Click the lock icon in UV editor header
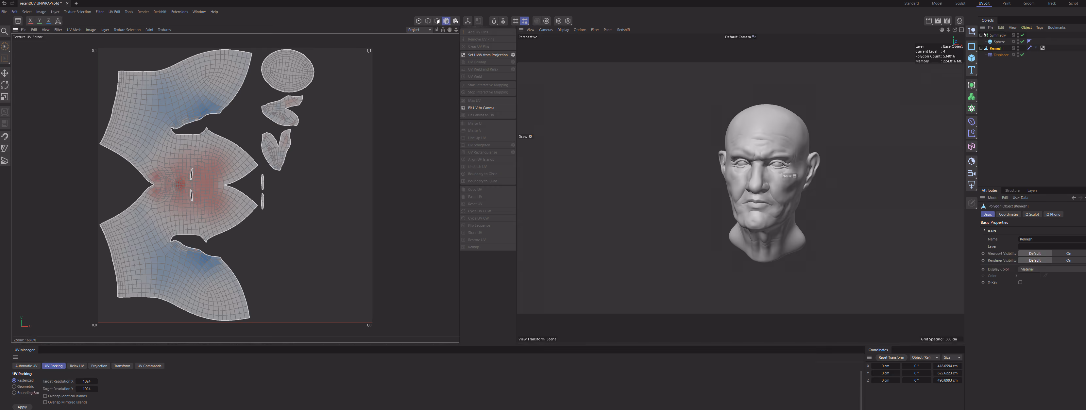Screen dimensions: 1086x410 tap(443, 30)
